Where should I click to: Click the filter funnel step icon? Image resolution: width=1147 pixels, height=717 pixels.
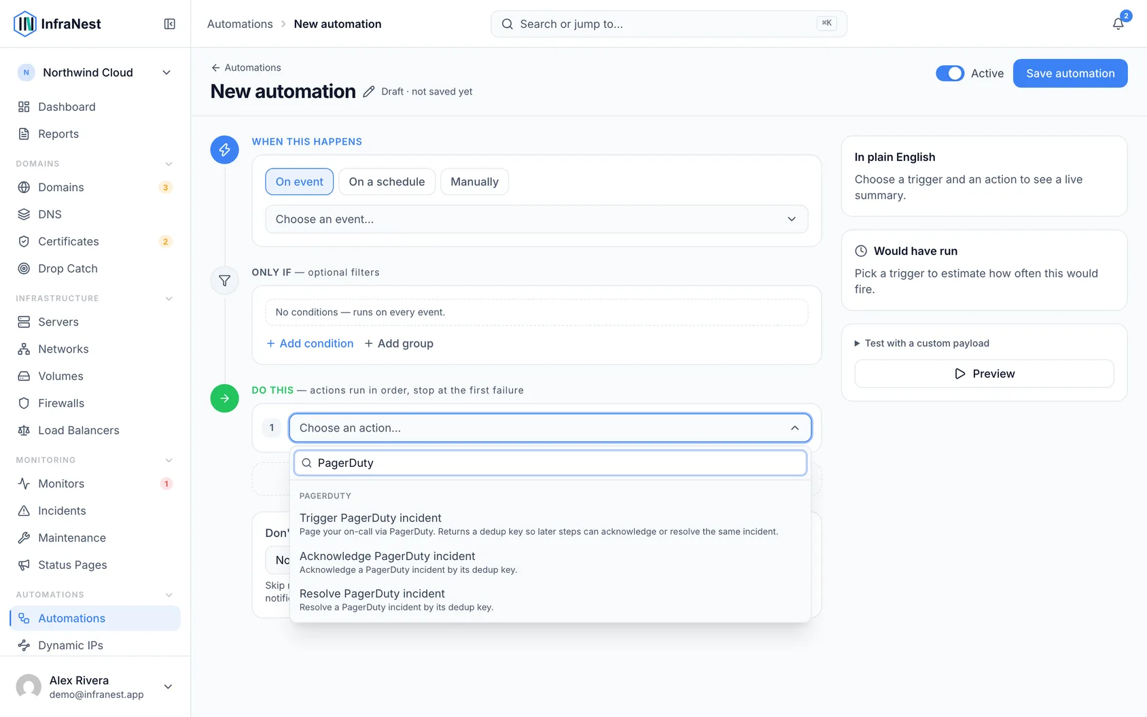coord(224,280)
